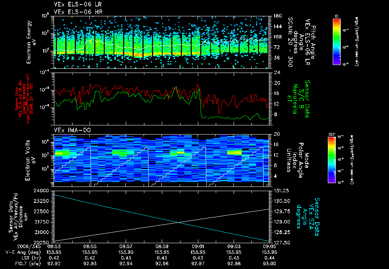
Task: Click the 21750 altitude axis tick
Action: tap(41, 222)
